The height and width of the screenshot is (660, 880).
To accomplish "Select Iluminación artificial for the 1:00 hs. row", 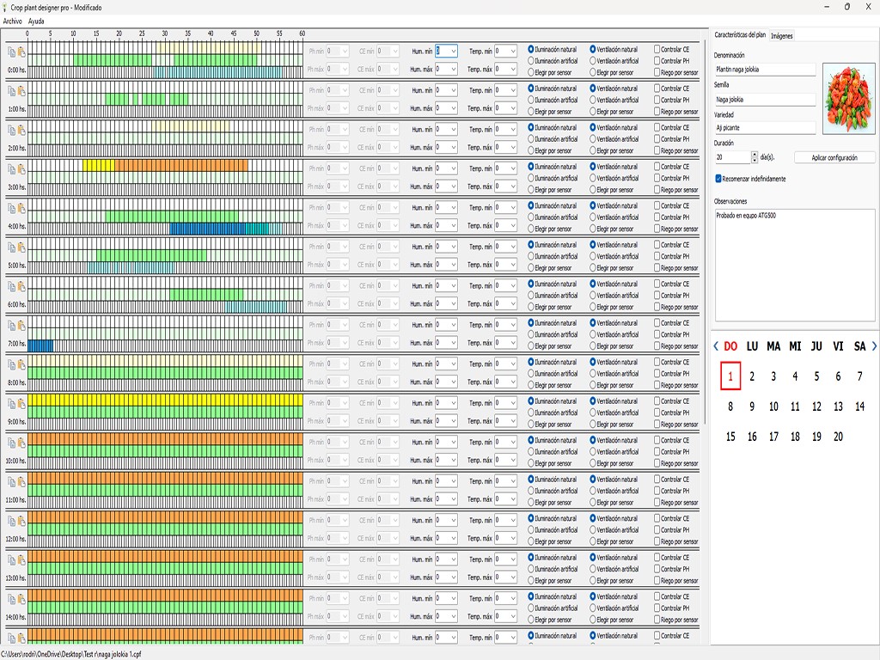I will point(531,100).
